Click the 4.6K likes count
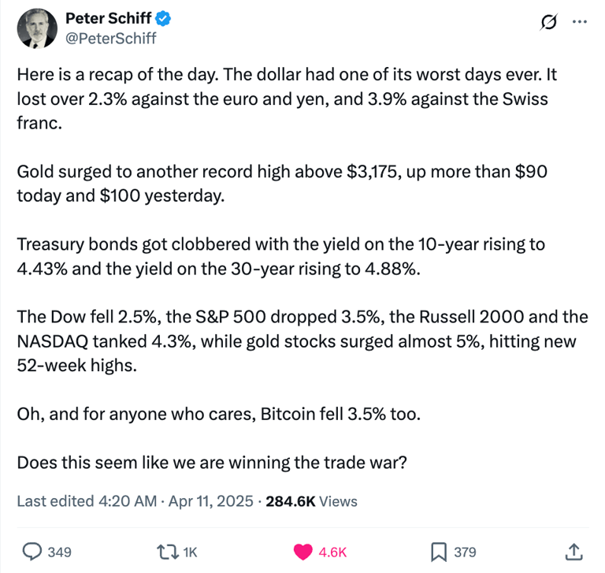 (332, 553)
